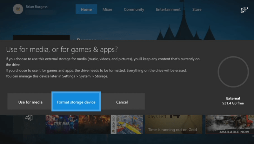Select Format storage device button
Screen dimensions: 254x144
(x=76, y=101)
